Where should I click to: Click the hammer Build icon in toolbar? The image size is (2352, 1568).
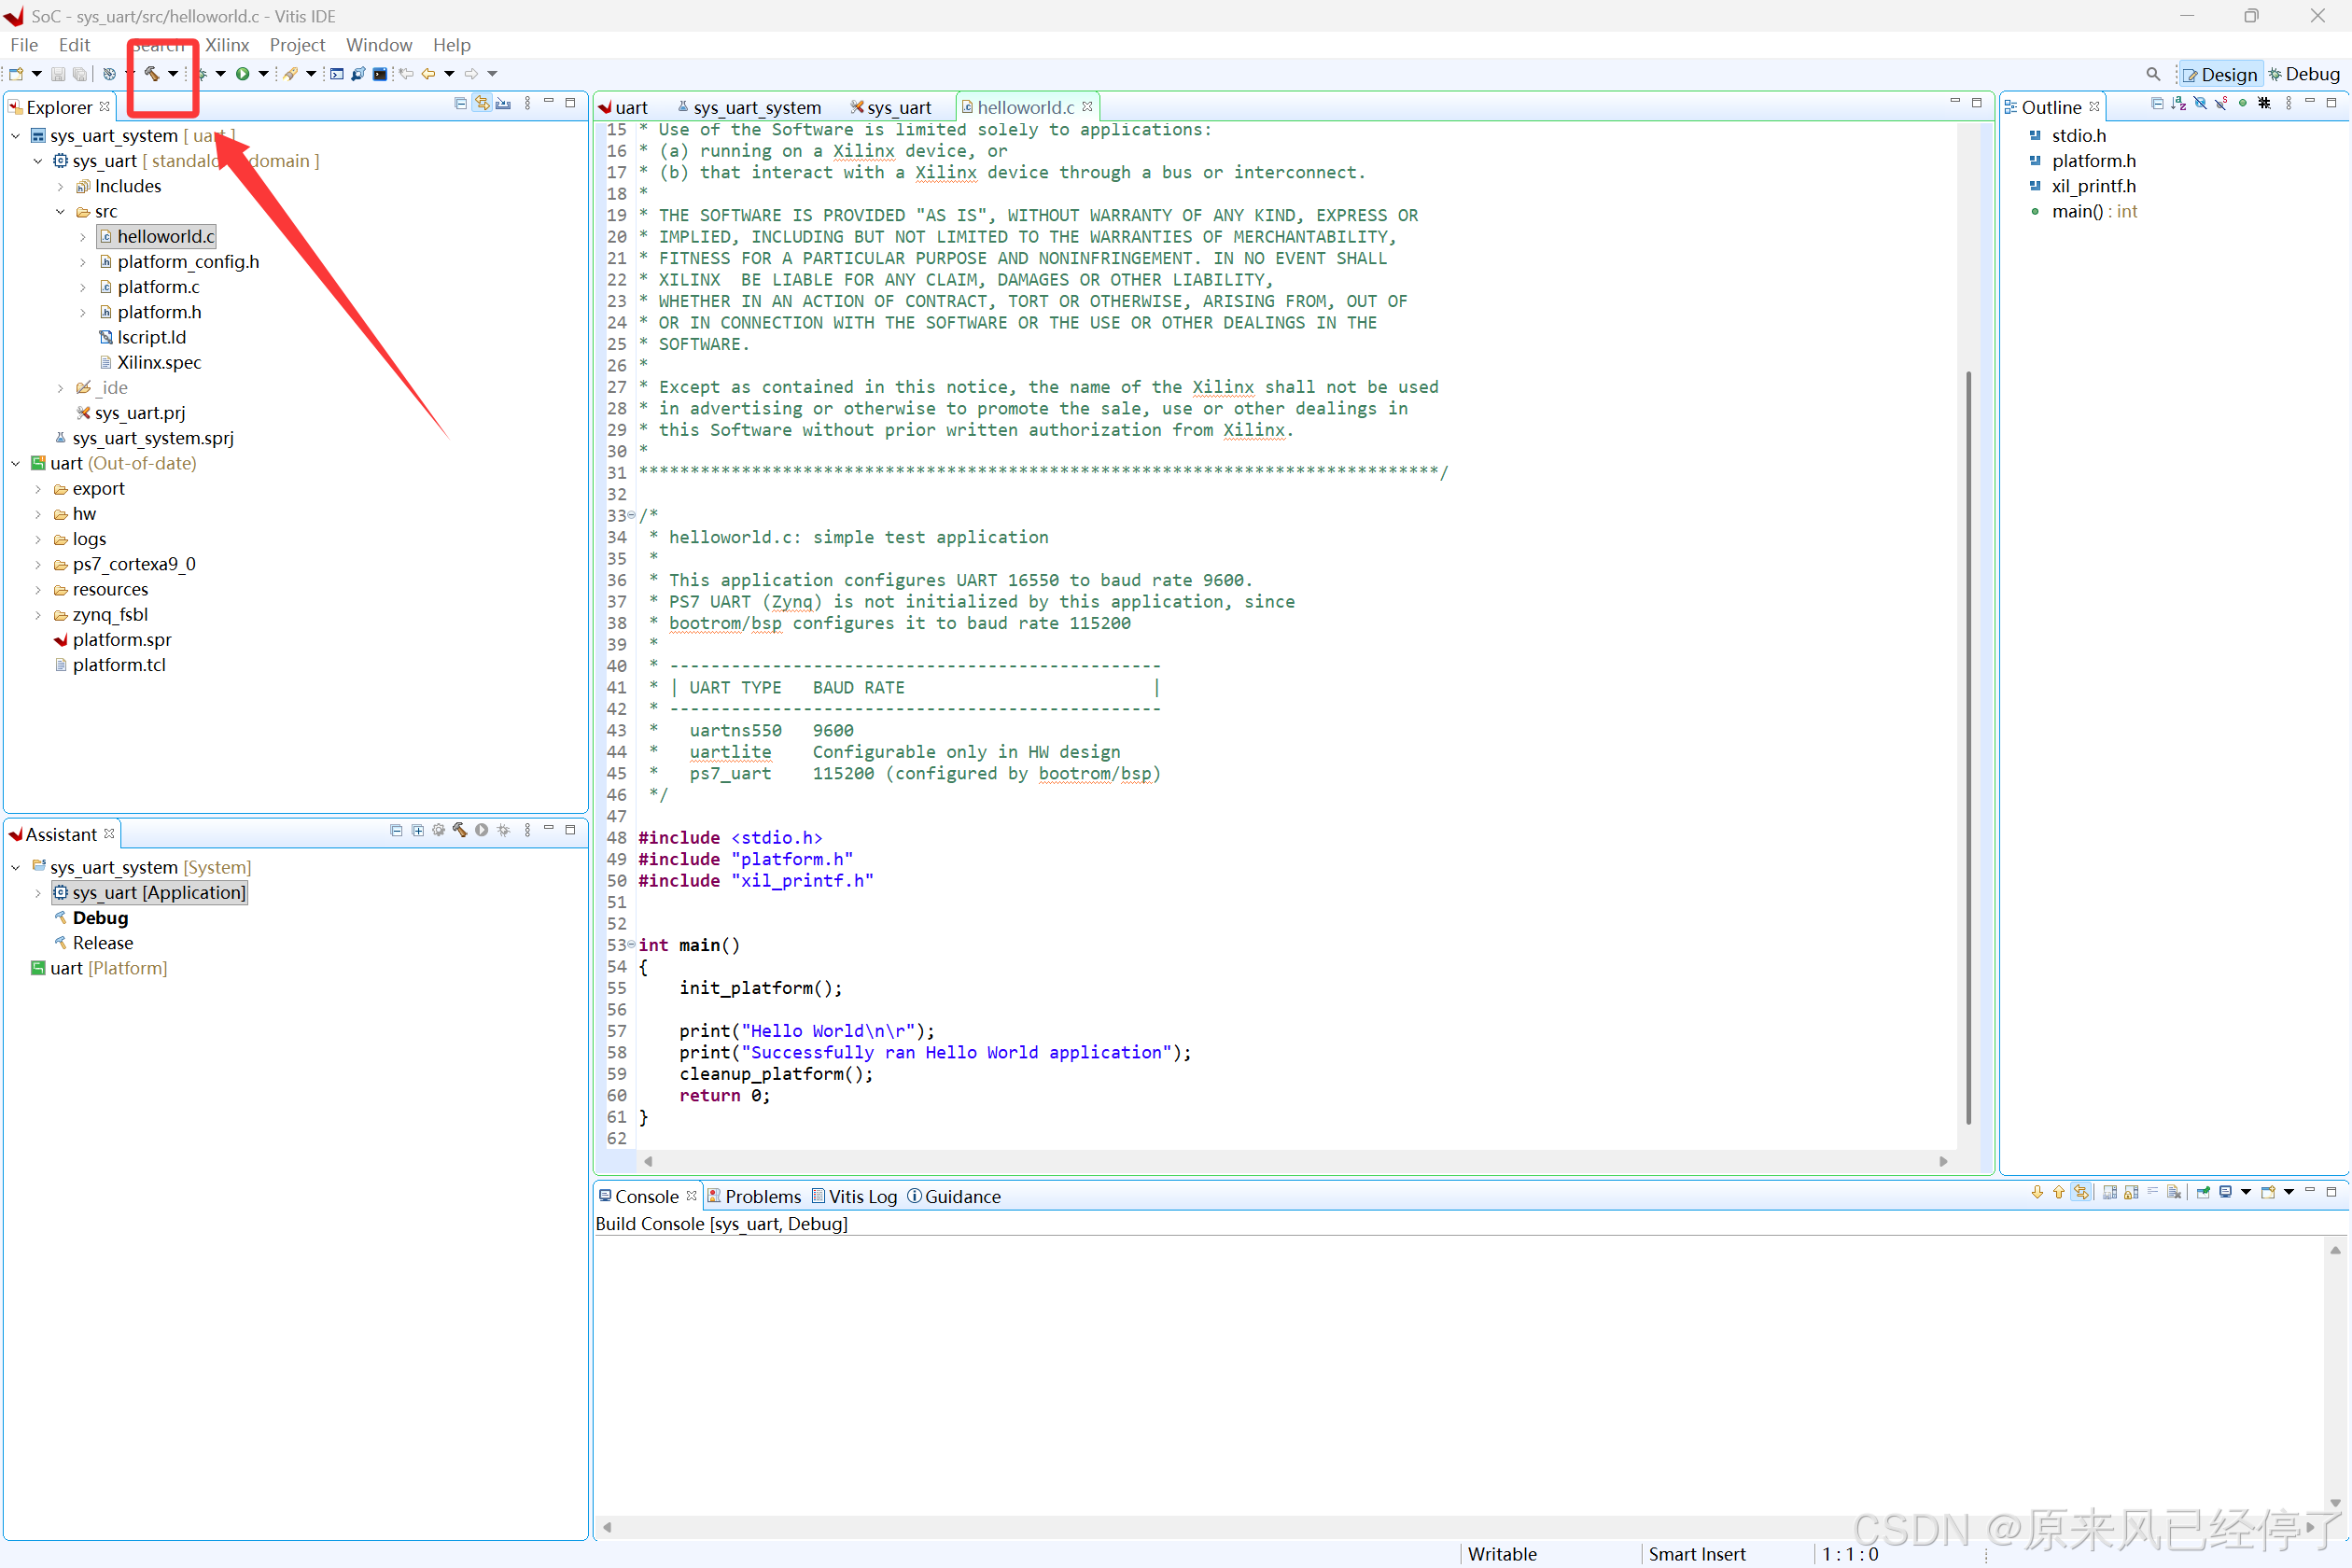(x=152, y=73)
